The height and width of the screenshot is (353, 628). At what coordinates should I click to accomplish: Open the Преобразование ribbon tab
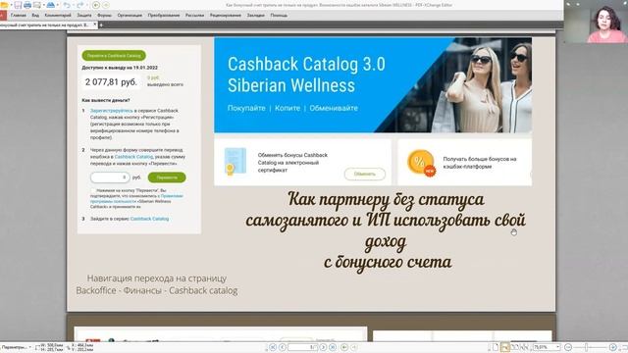(x=164, y=16)
